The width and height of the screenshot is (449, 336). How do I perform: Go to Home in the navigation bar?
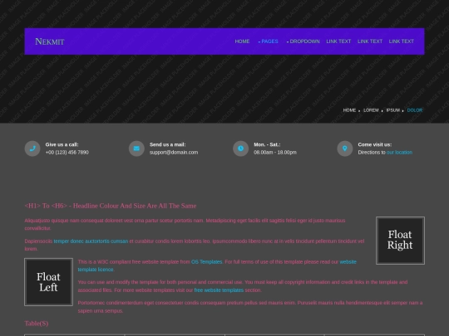[242, 41]
